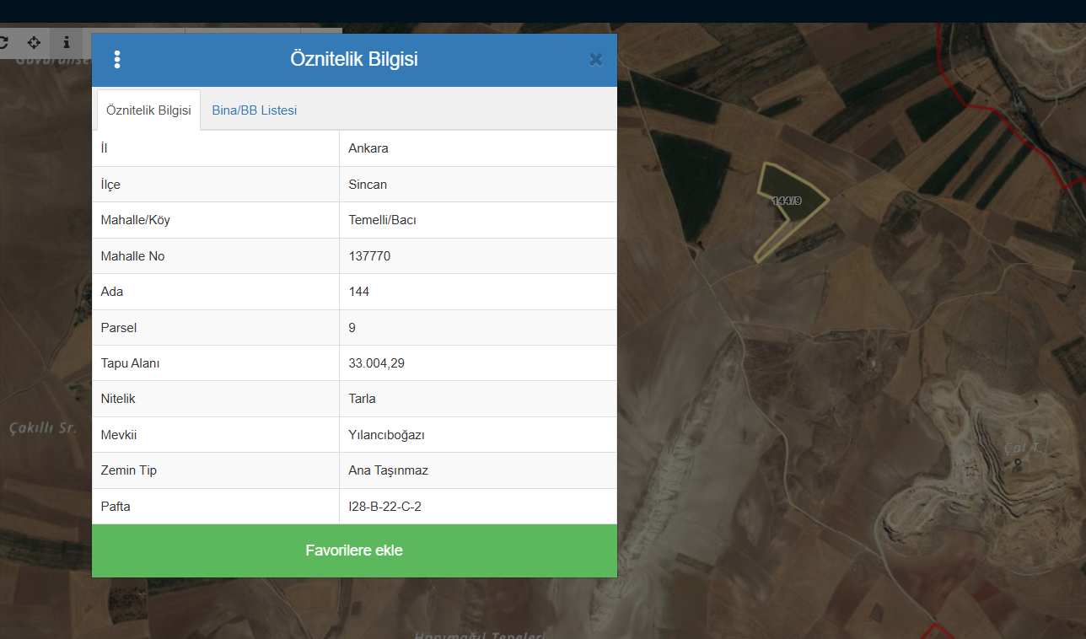The height and width of the screenshot is (639, 1086).
Task: Click the Mevkii value Yılancıboğazı
Action: pyautogui.click(x=386, y=435)
